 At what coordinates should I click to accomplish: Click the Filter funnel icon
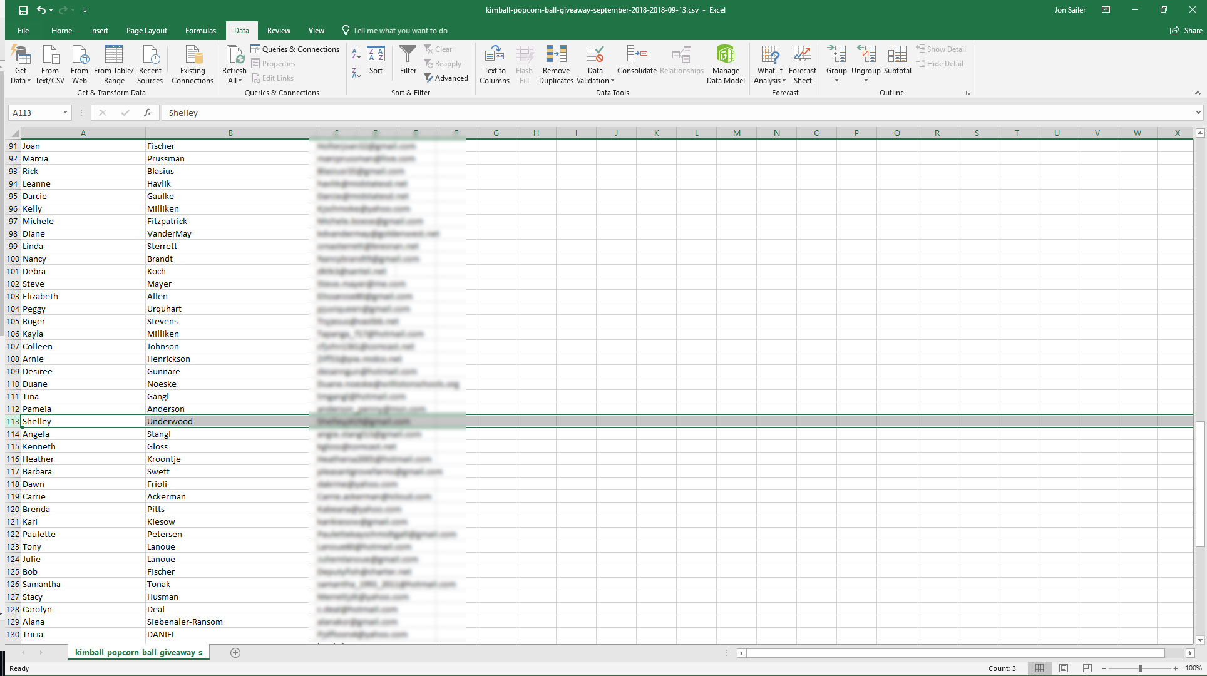coord(408,56)
